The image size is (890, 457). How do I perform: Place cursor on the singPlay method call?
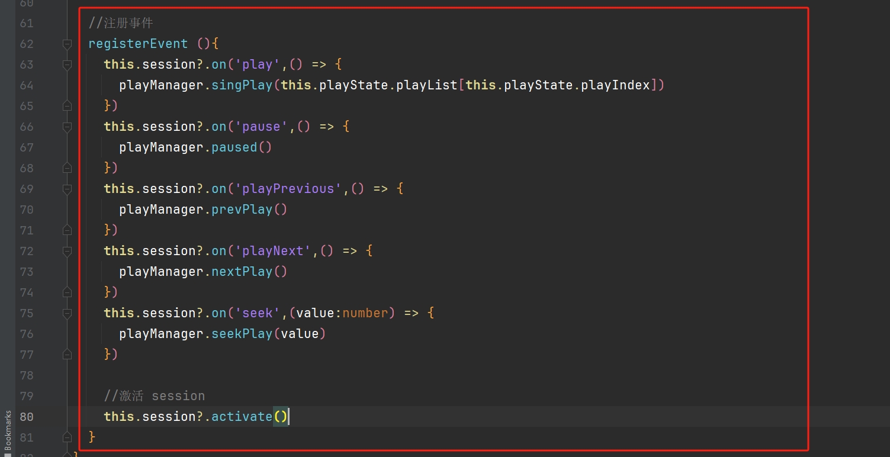tap(242, 85)
